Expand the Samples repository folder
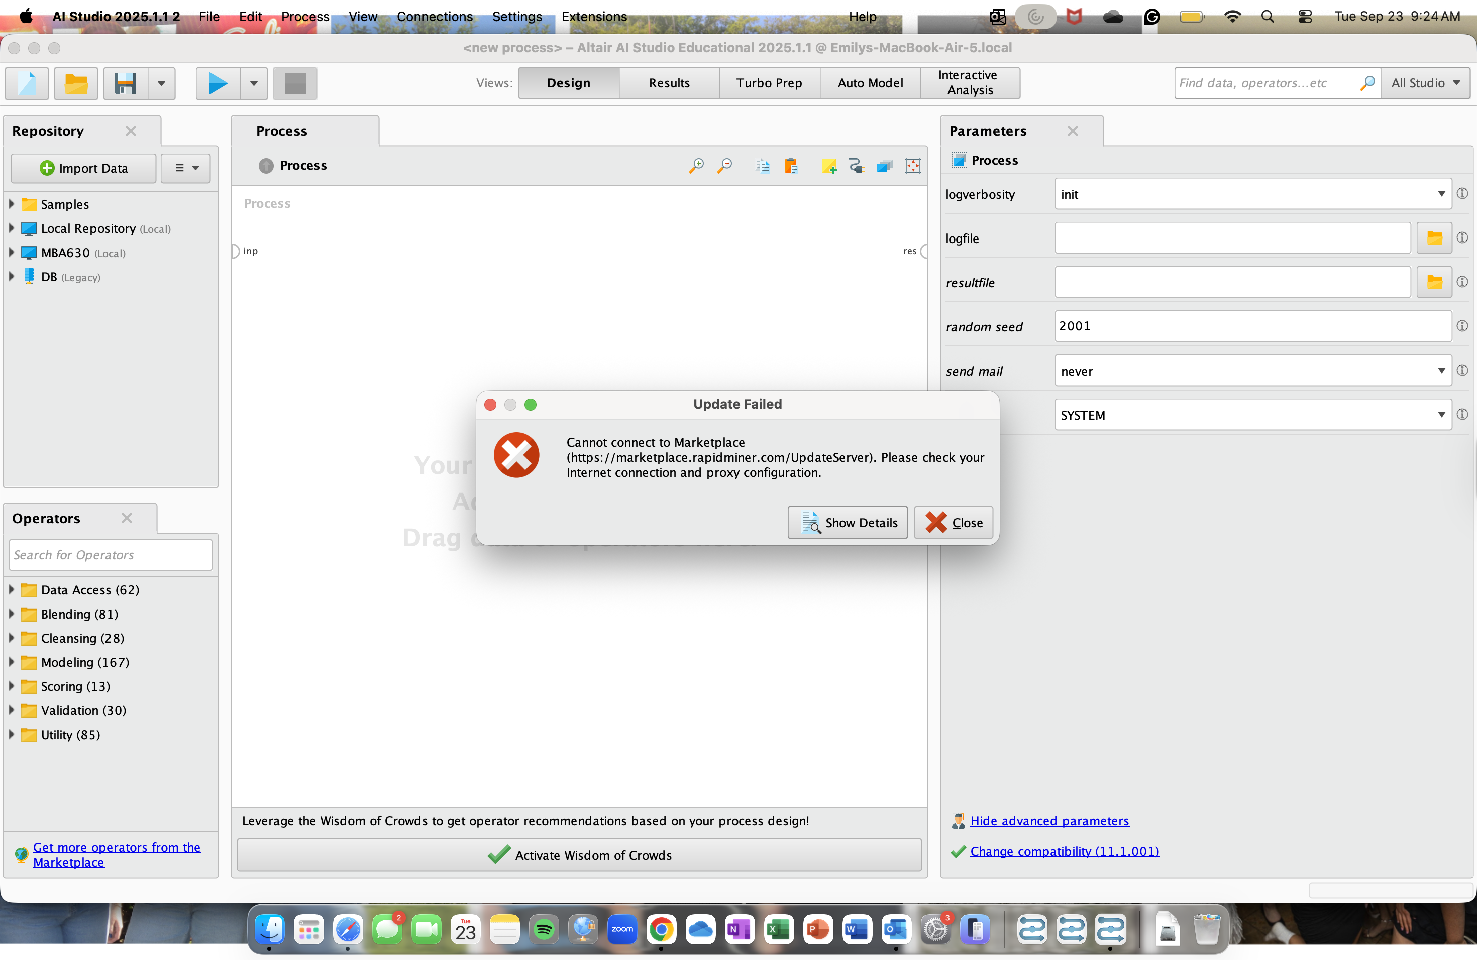The image size is (1477, 960). tap(11, 204)
